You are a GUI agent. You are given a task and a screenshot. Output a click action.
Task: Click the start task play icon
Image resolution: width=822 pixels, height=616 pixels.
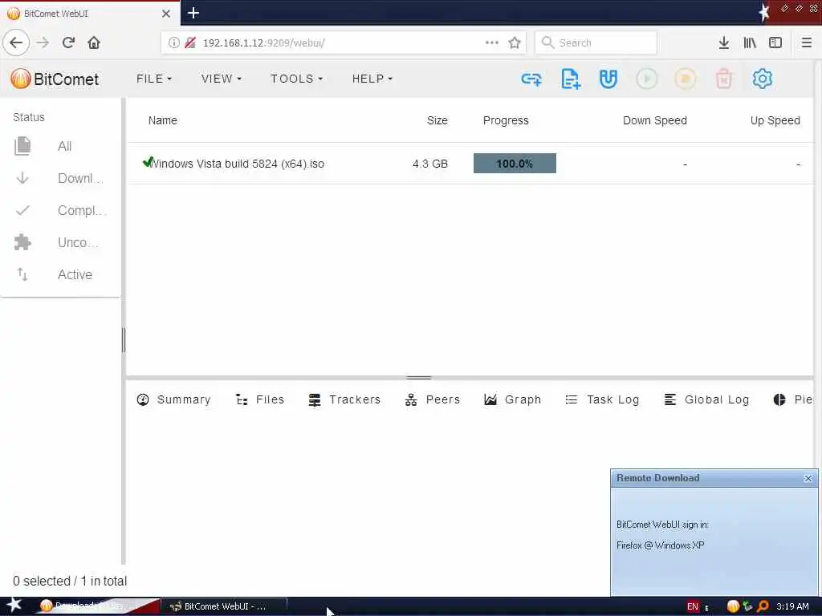point(647,79)
